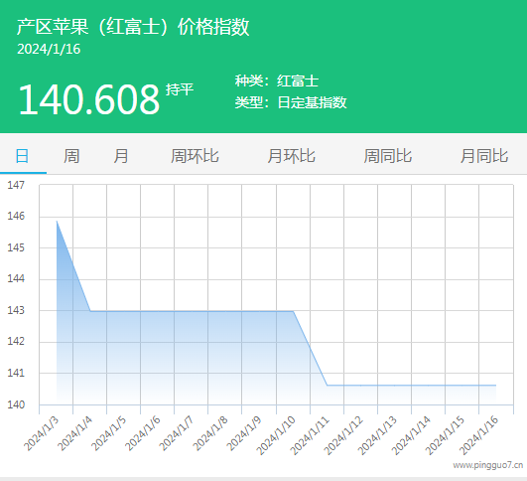
Task: Click the 2024/1/16 x-axis label
Action: [x=479, y=435]
